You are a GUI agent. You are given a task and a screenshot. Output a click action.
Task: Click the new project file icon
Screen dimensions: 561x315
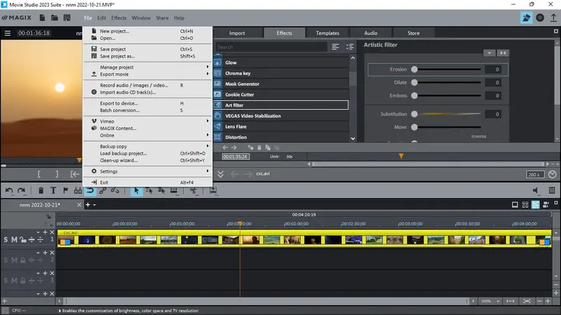42,17
